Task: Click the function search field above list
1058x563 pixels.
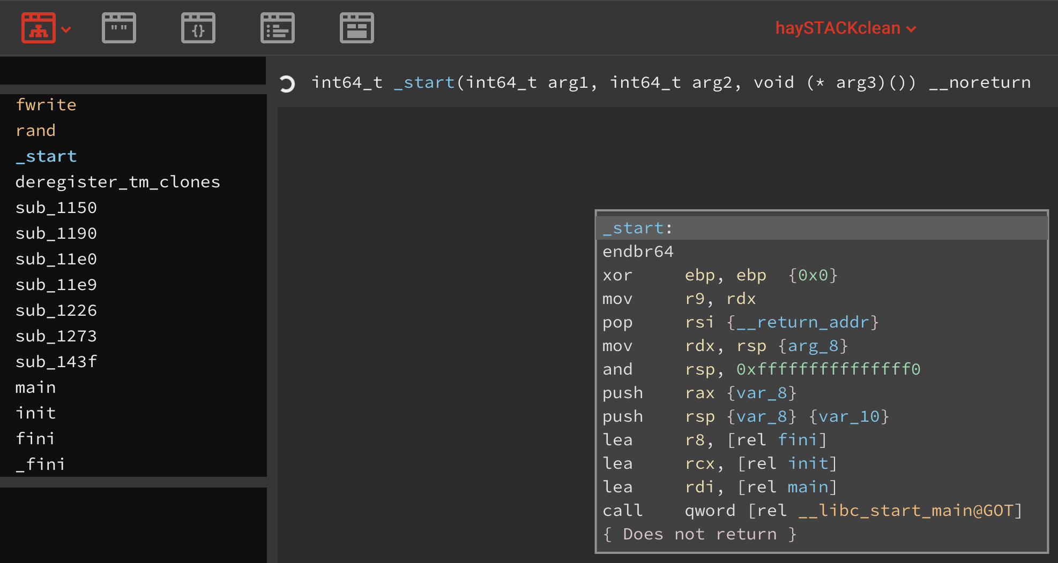Action: coord(133,71)
